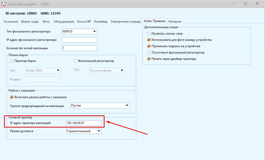Close the Настройки модуля window
The width and height of the screenshot is (265, 160).
(257, 4)
